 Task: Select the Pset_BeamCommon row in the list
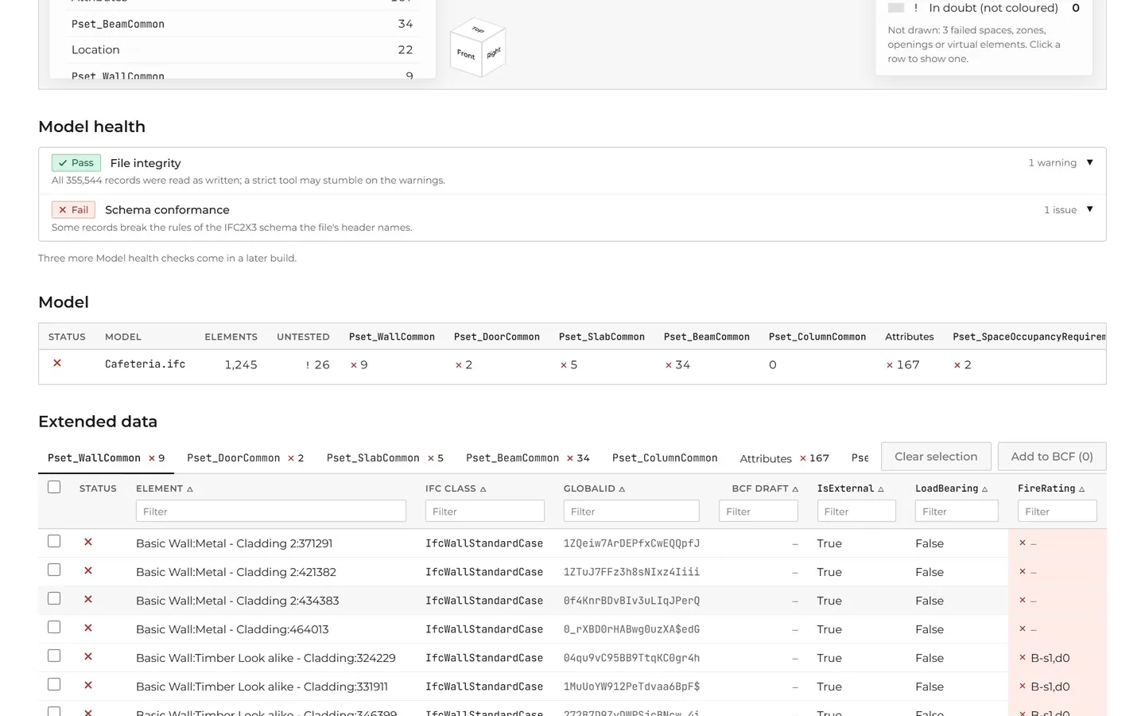(243, 24)
